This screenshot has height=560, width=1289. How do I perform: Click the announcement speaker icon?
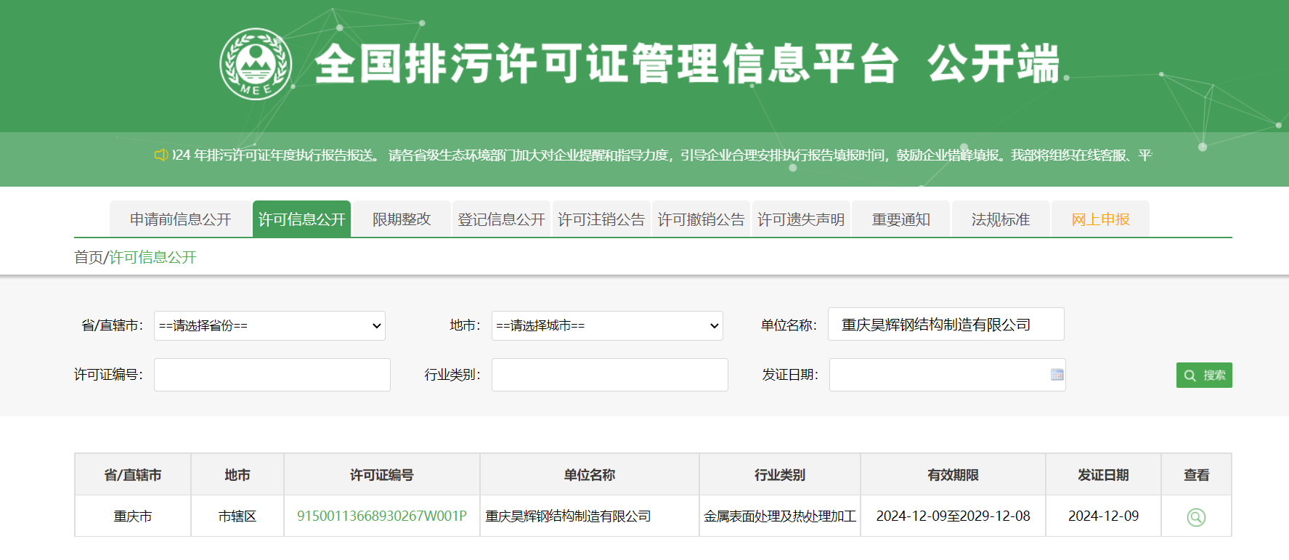click(160, 155)
